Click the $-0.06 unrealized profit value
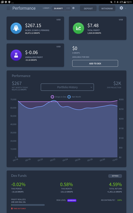Screen dimensions: 133x213 32,52
